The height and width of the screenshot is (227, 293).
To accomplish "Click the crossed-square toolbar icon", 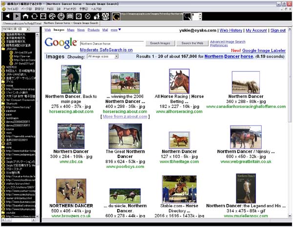I will [x=79, y=16].
